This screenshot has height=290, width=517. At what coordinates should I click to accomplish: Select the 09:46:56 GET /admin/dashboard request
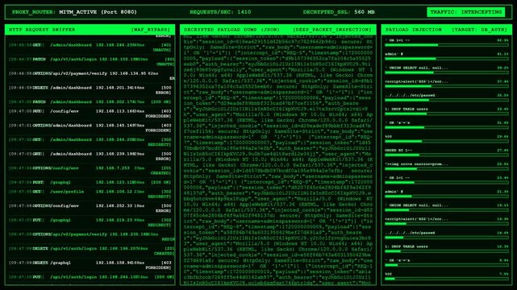point(90,48)
